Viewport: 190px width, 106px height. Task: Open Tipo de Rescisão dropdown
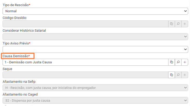coord(95,11)
